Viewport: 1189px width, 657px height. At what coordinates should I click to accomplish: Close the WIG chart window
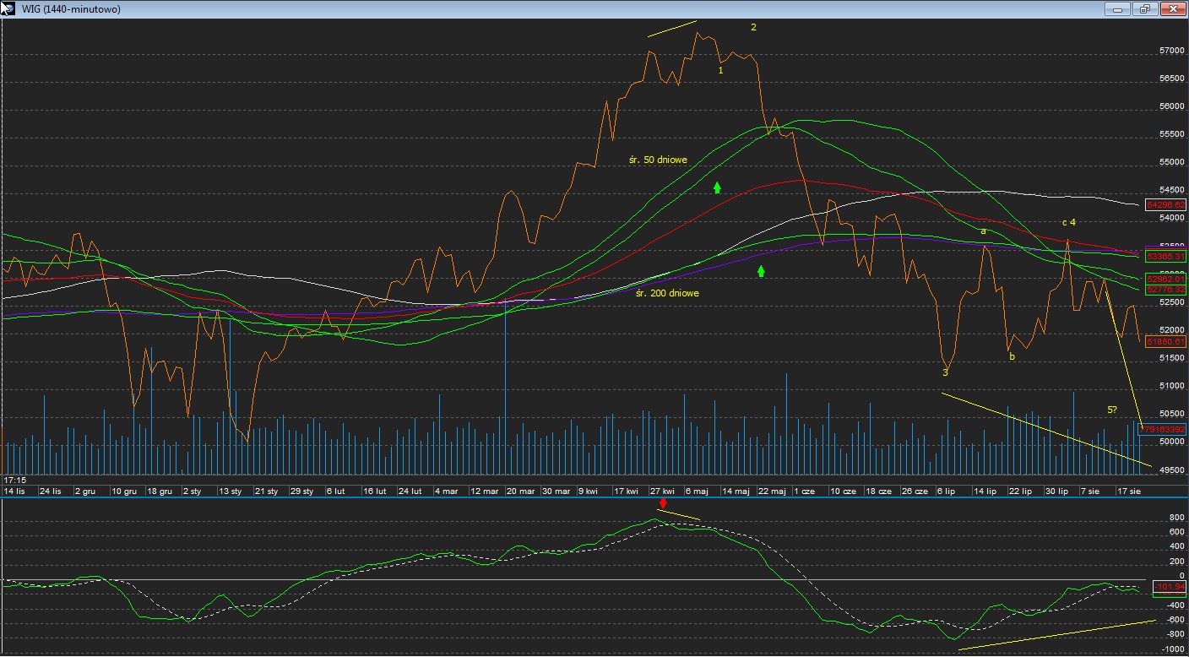pyautogui.click(x=1172, y=8)
